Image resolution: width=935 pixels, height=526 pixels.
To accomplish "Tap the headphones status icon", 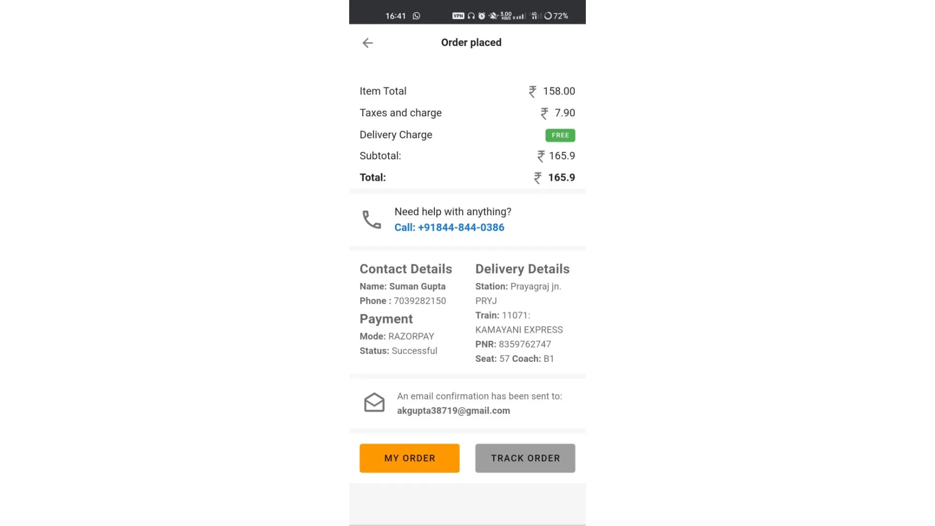I will coord(471,16).
